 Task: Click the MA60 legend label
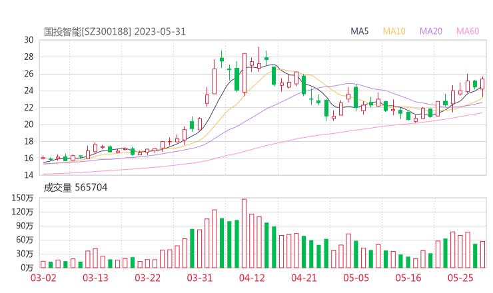click(468, 31)
